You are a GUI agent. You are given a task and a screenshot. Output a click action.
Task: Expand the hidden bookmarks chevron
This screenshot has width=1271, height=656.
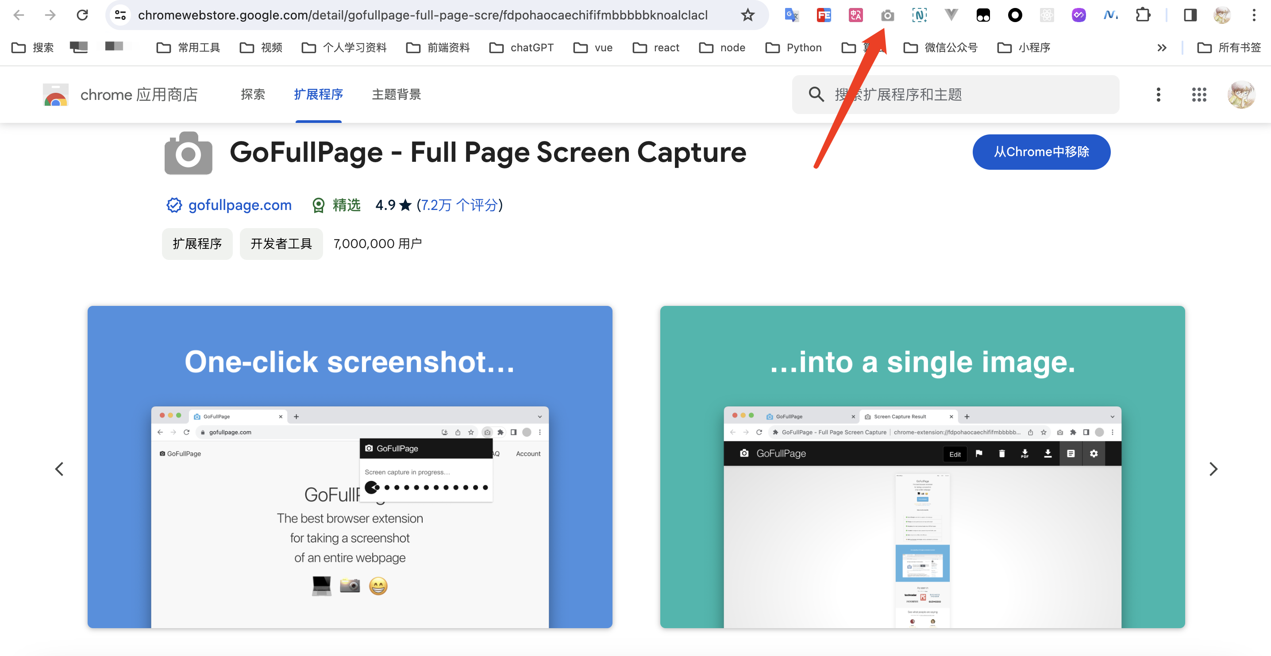1162,47
